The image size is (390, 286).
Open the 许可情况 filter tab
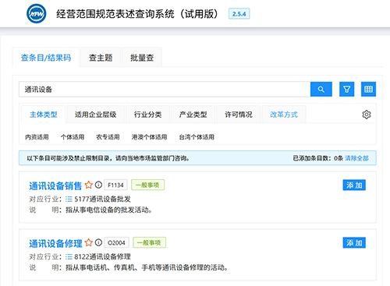(239, 115)
